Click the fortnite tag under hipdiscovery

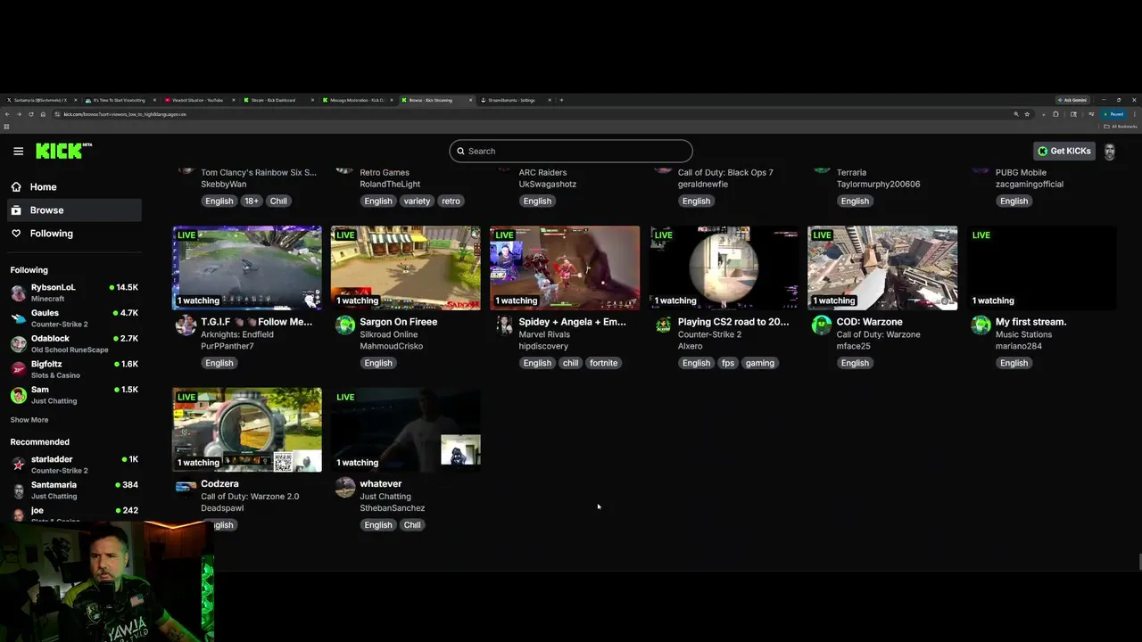point(603,363)
